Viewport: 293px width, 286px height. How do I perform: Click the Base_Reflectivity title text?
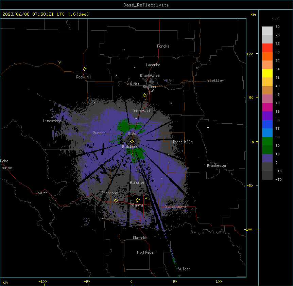[x=146, y=5]
